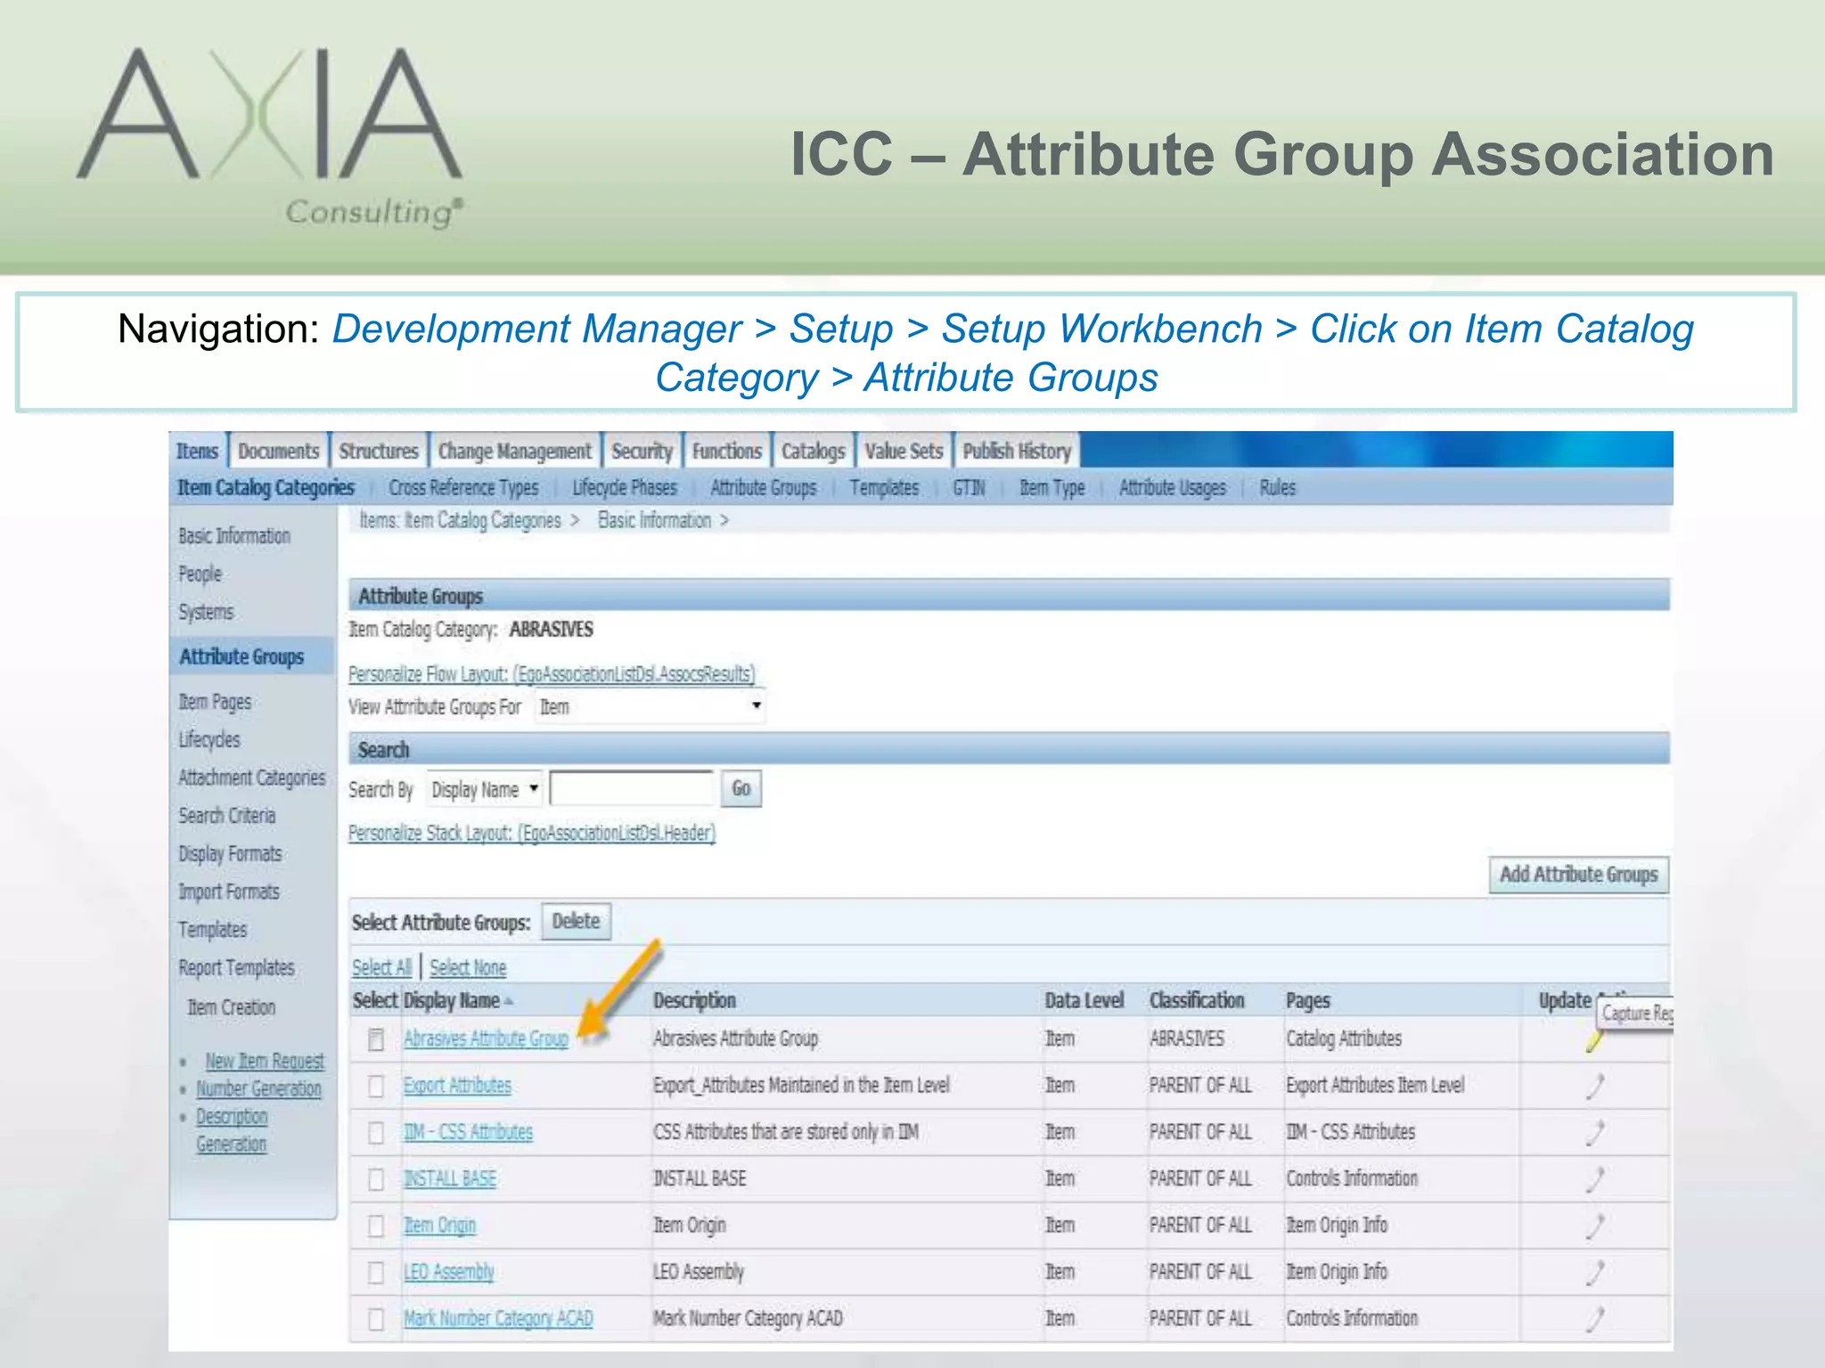Open Personalize Stack Layout link
The width and height of the screenshot is (1825, 1368).
tap(532, 834)
